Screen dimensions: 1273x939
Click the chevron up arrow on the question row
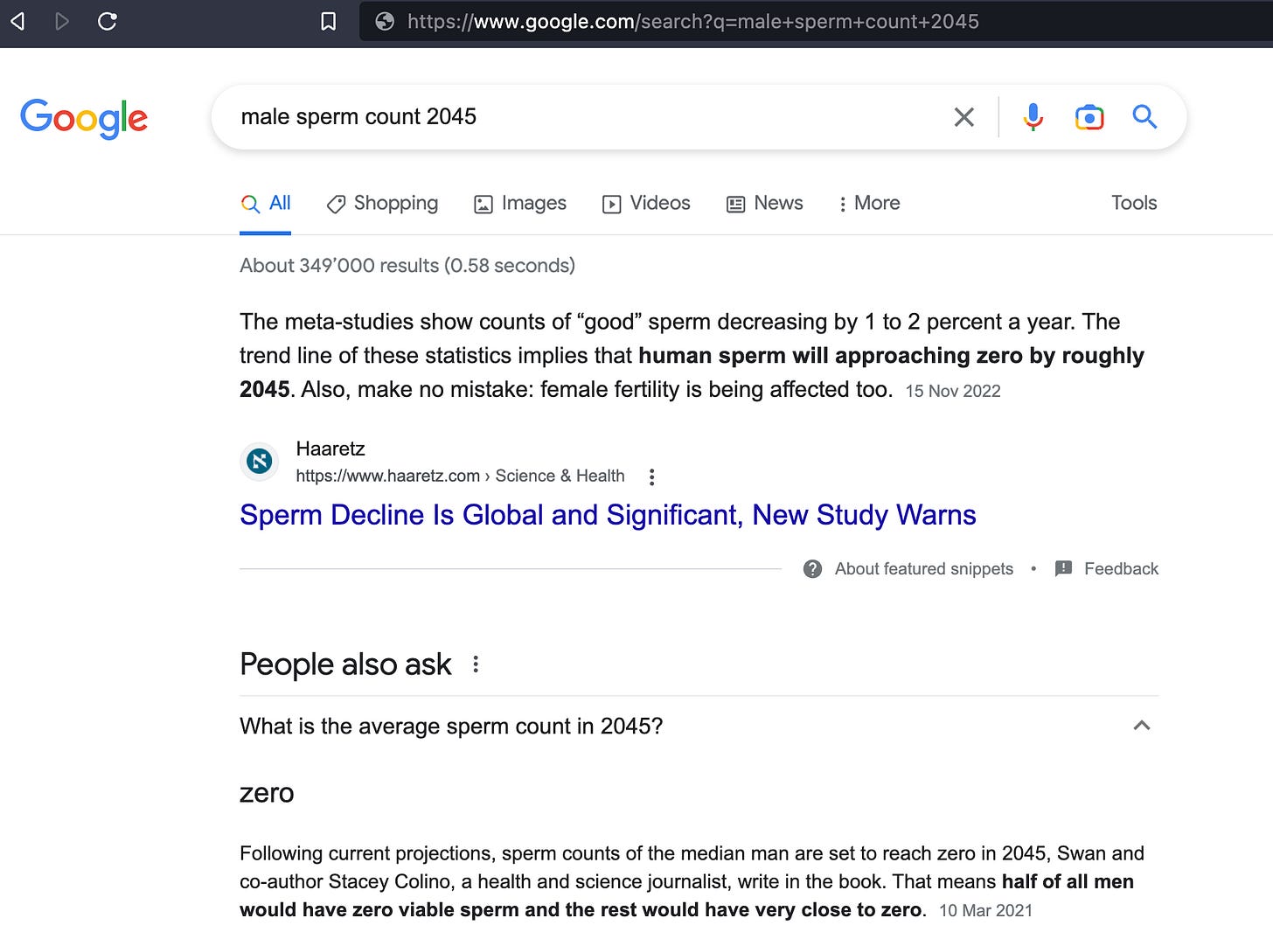(1141, 726)
